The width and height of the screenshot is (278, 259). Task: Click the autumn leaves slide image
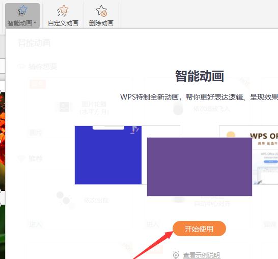pos(3,141)
